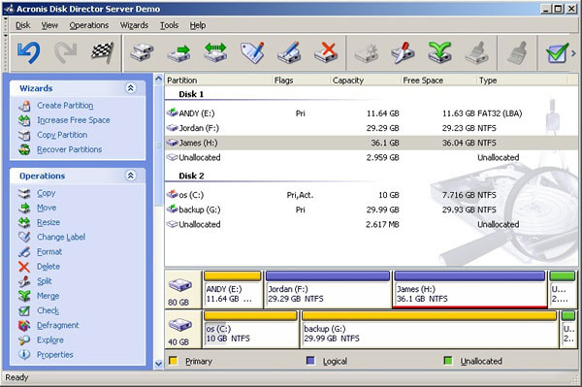Click the Move operation link
The width and height of the screenshot is (582, 387).
click(x=47, y=208)
